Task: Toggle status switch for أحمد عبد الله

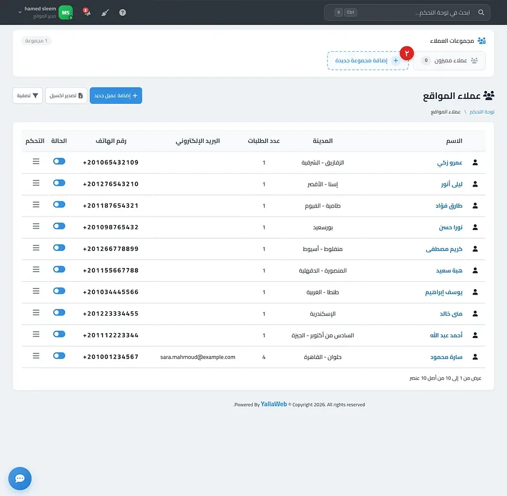Action: pos(59,334)
